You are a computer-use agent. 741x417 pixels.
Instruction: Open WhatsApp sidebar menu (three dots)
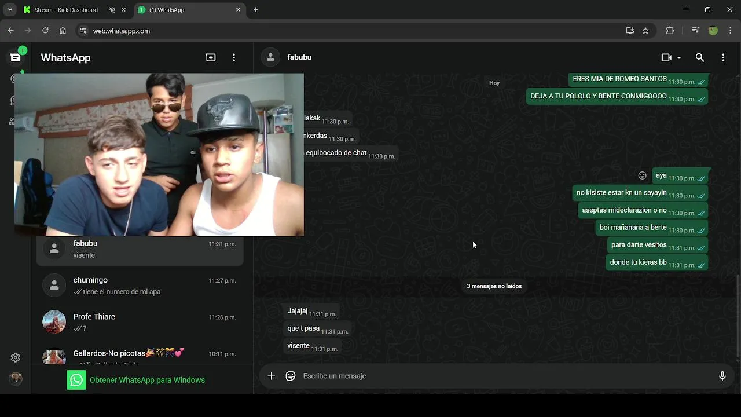(x=234, y=57)
